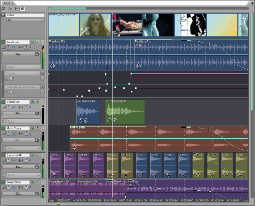This screenshot has height=206, width=255.
Task: Click the volume knob on the top audio track
Action: [8, 48]
